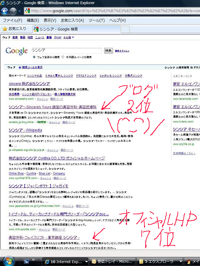Click the 動画 link in Google top bar

tap(23, 37)
